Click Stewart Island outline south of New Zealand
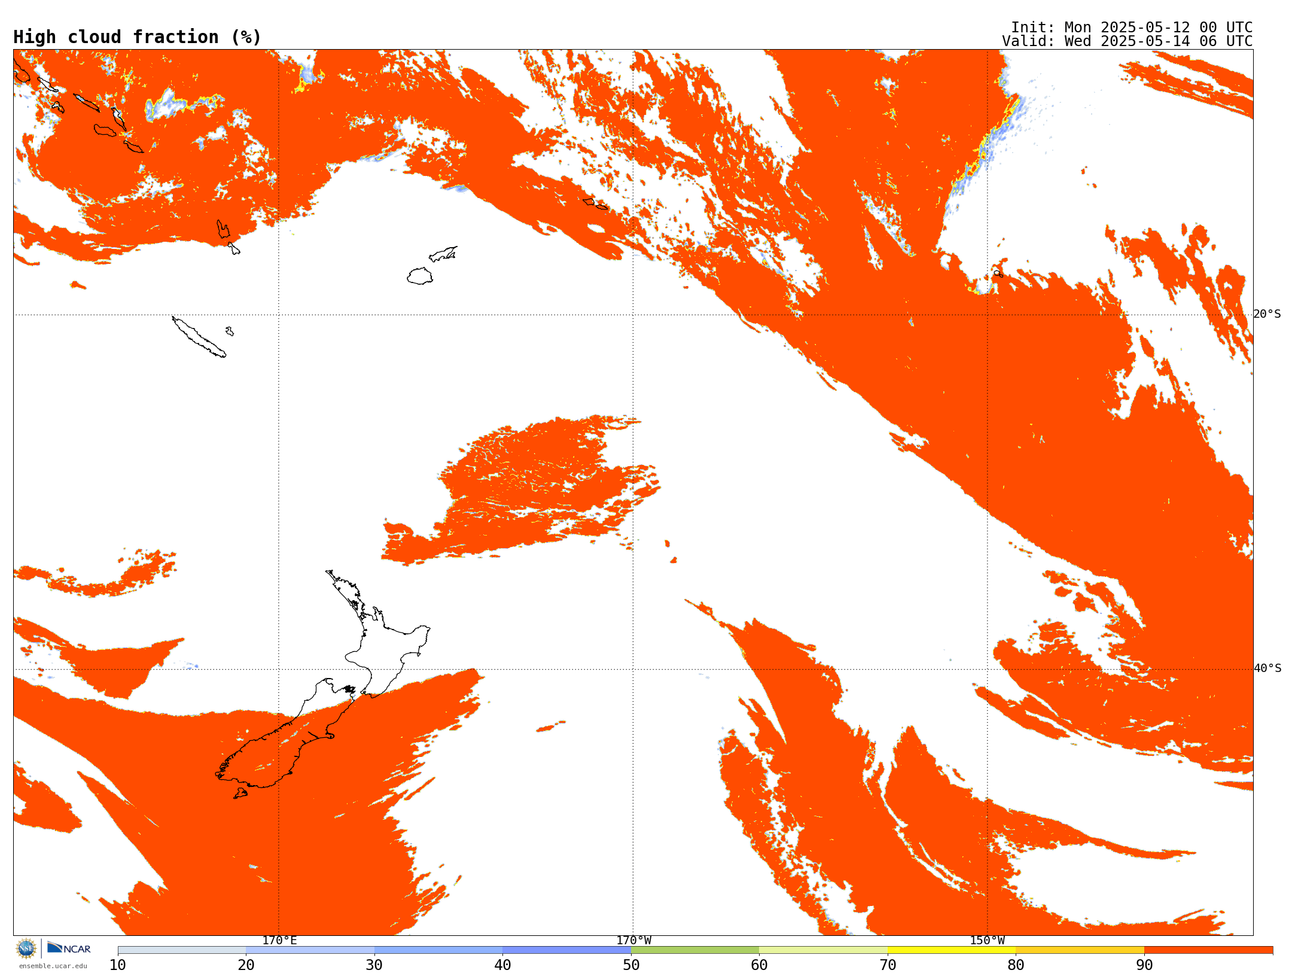1292x973 pixels. tap(240, 793)
